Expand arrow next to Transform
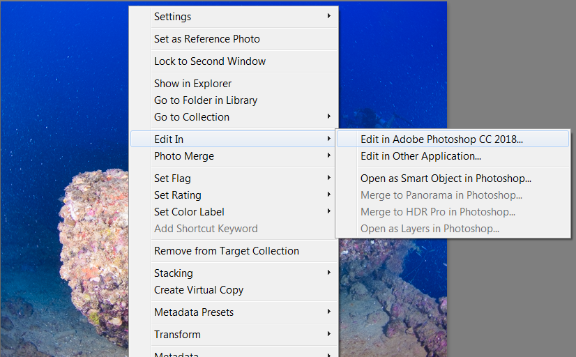Screen dimensions: 576x357 (x=328, y=334)
